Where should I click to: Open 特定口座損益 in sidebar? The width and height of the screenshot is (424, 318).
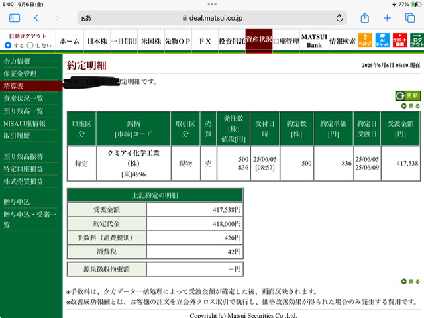tap(23, 169)
